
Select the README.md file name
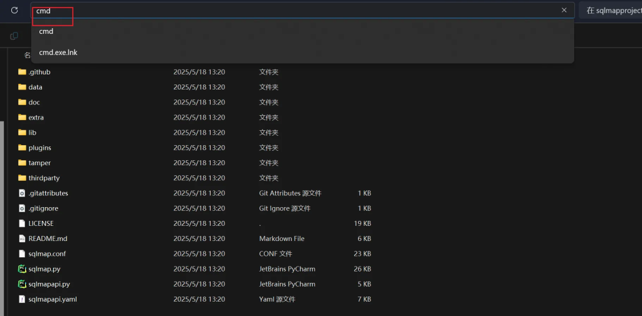pyautogui.click(x=48, y=239)
